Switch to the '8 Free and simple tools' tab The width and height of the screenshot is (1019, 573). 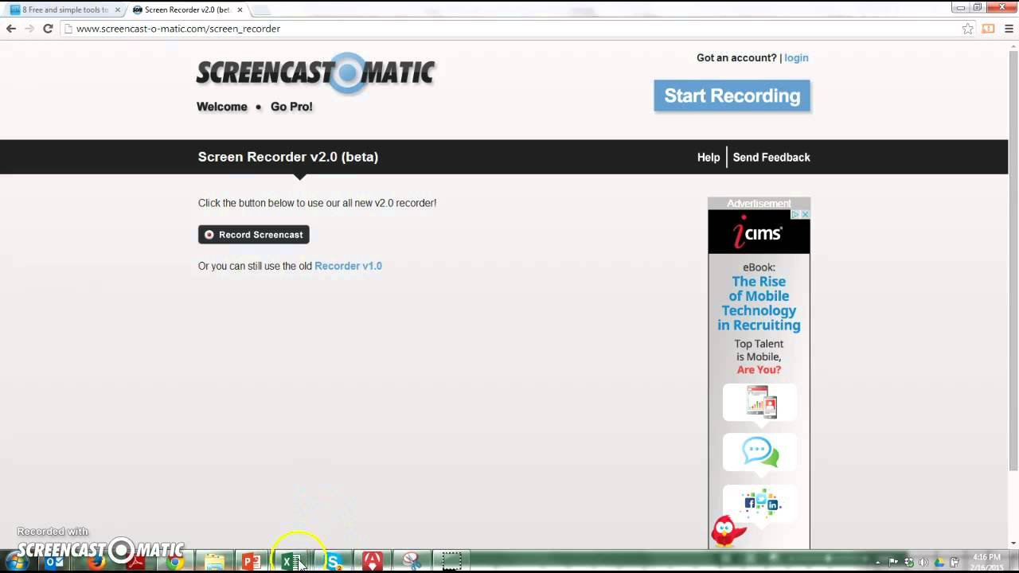point(64,10)
